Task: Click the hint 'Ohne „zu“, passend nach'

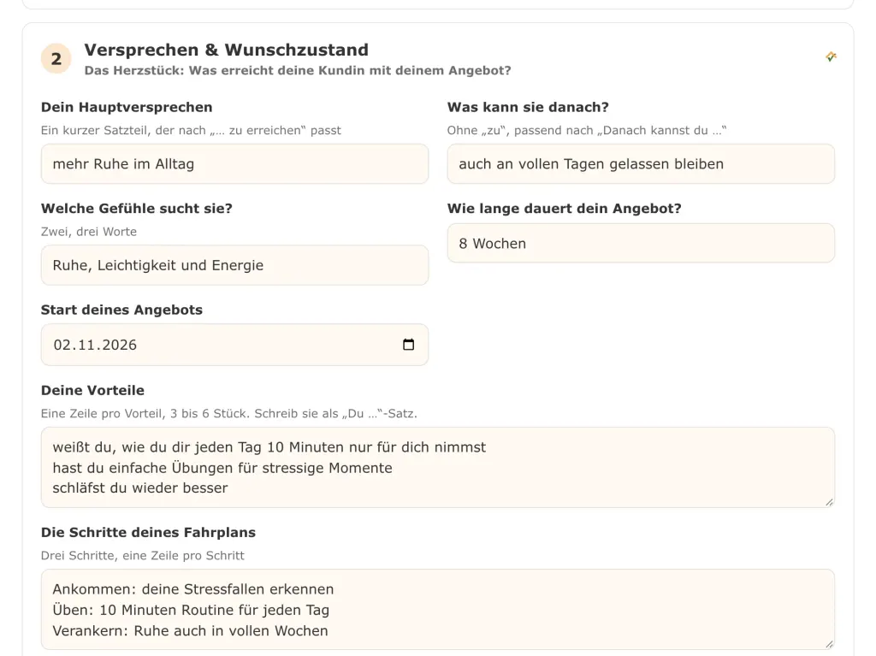Action: (519, 130)
